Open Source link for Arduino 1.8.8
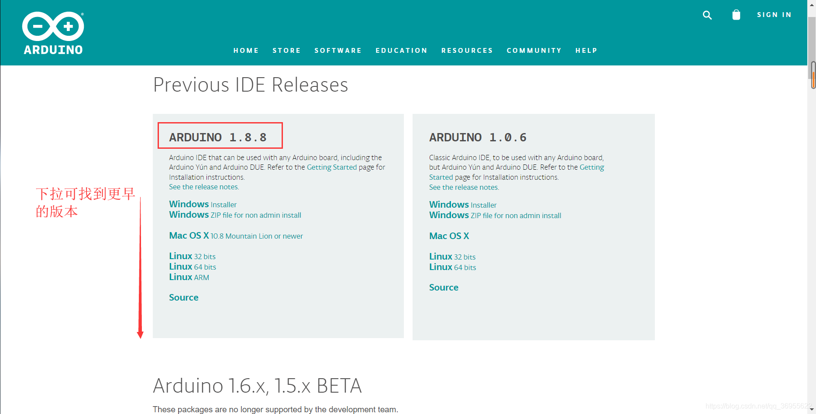Image resolution: width=816 pixels, height=414 pixels. [x=184, y=298]
